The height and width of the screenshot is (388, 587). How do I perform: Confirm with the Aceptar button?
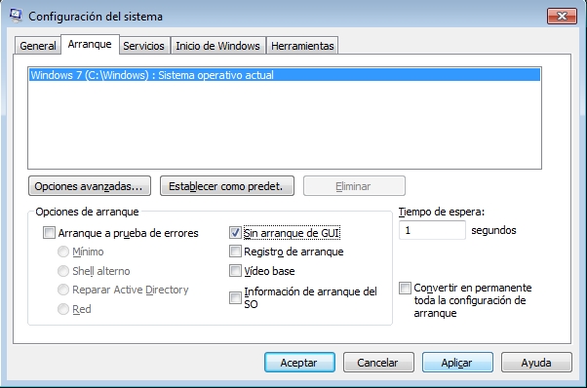299,363
